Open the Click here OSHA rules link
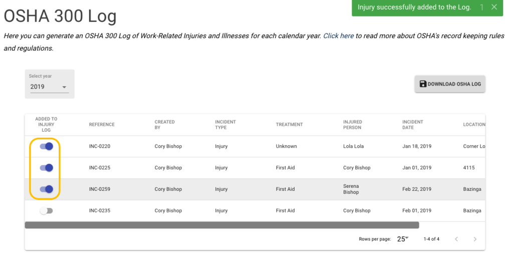513x262 pixels. [x=338, y=36]
